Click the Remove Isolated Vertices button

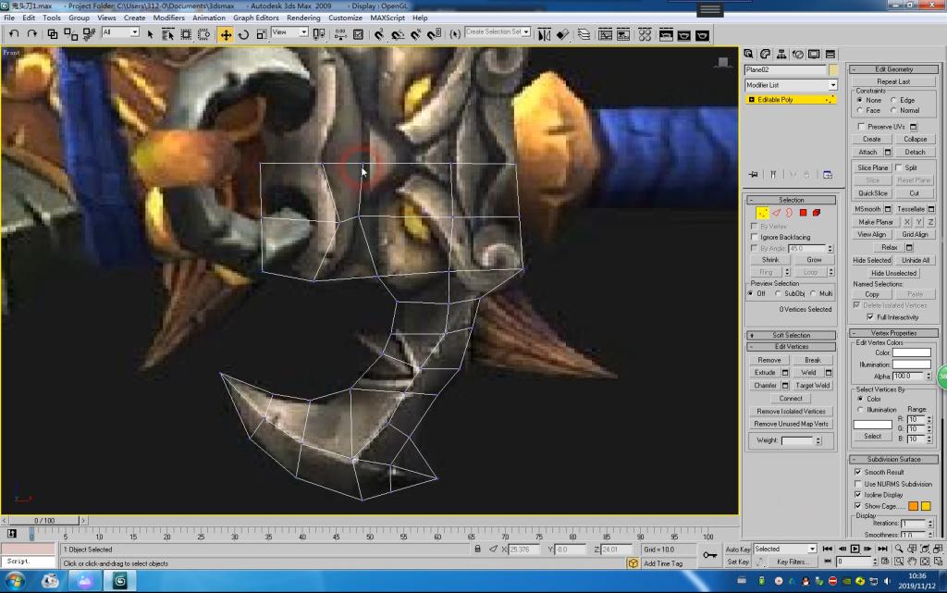click(x=792, y=412)
